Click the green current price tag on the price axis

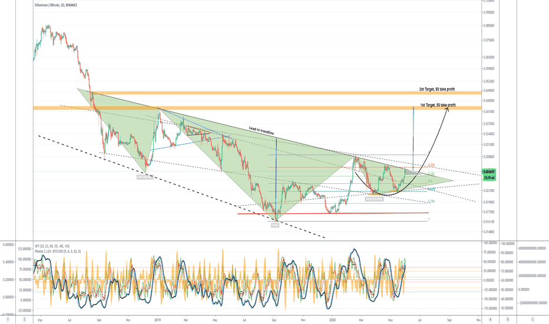[489, 172]
